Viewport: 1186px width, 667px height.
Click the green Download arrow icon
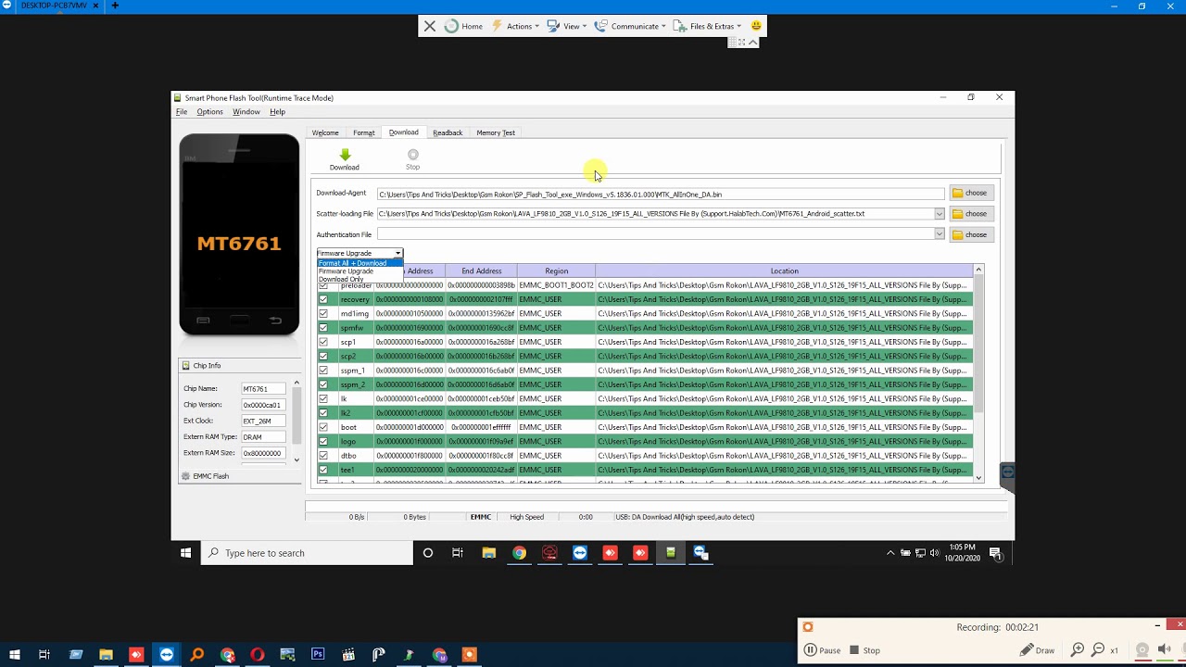point(345,155)
